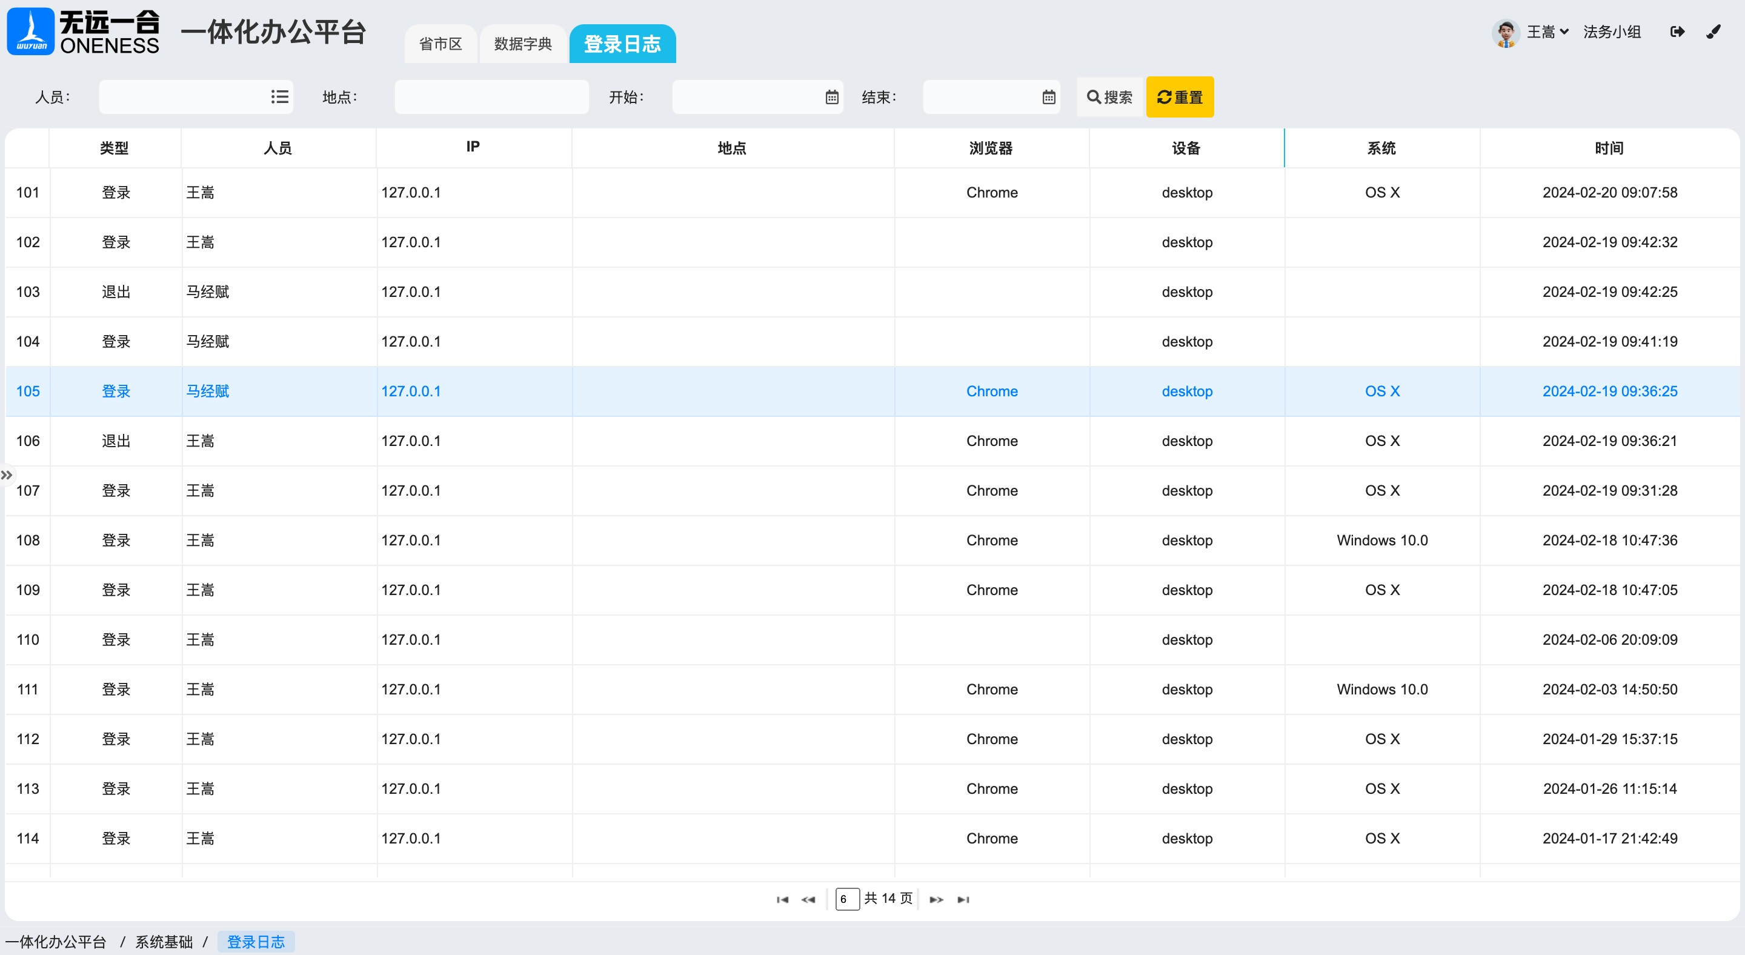Go to the first page
Image resolution: width=1745 pixels, height=955 pixels.
coord(782,899)
